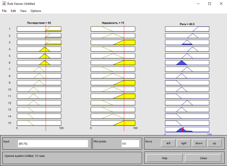This screenshot has width=227, height=166.
Task: Open the Edit menu
Action: pos(13,11)
